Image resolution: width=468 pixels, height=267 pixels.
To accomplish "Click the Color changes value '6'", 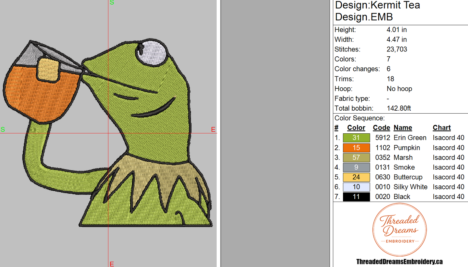I will pos(389,69).
